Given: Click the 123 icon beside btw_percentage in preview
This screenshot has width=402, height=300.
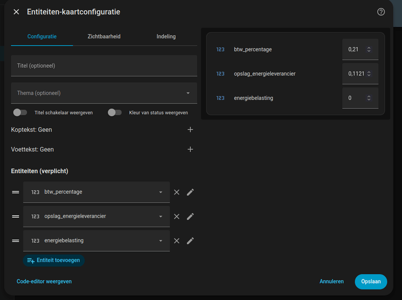Looking at the screenshot, I should [220, 49].
